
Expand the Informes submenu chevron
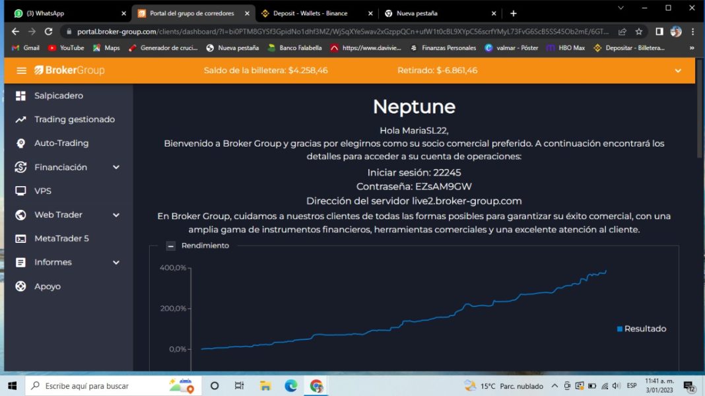(x=116, y=263)
